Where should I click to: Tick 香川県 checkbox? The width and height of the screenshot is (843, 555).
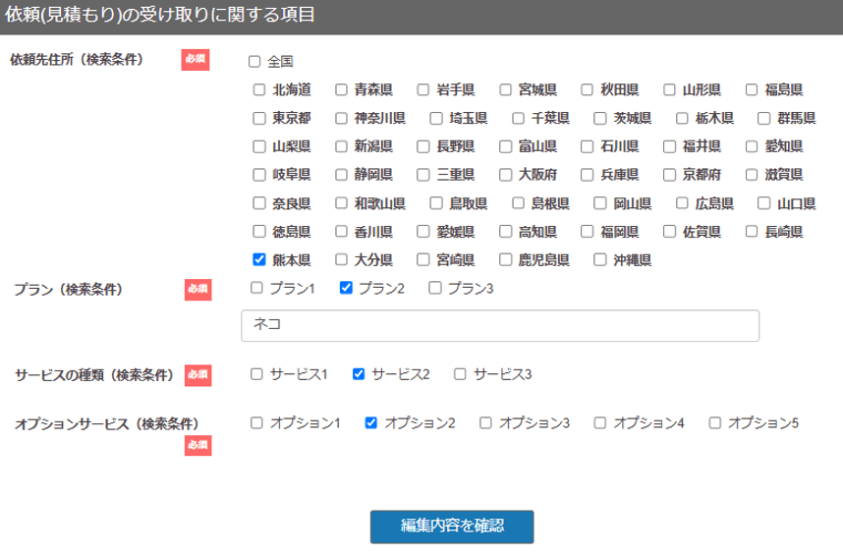pyautogui.click(x=341, y=232)
